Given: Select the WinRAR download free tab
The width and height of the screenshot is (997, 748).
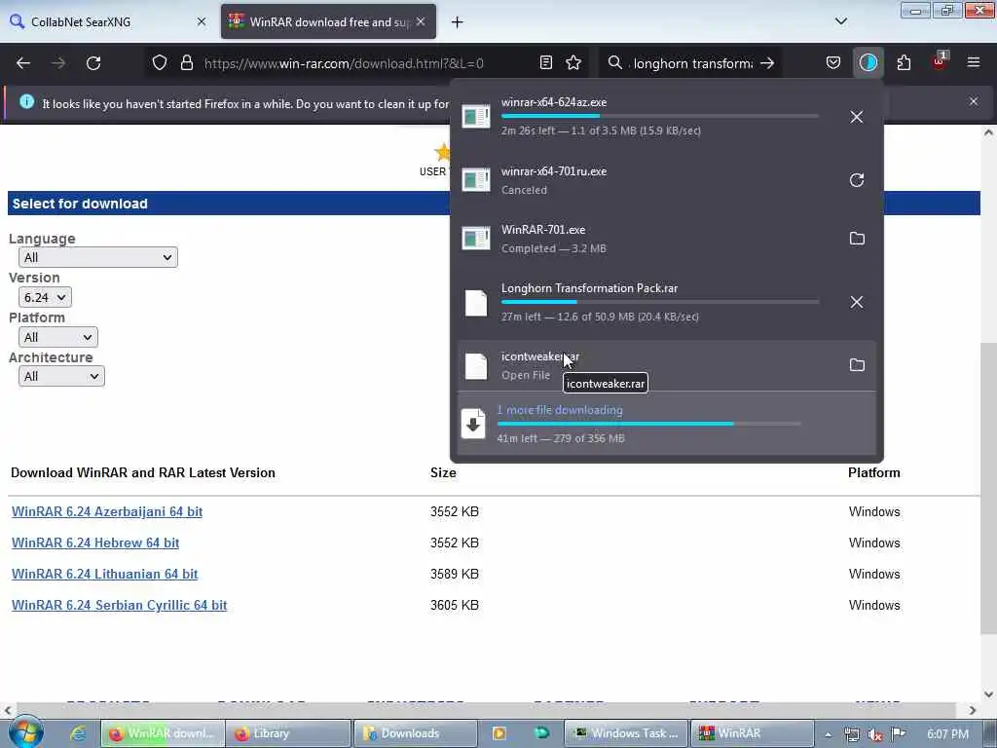Looking at the screenshot, I should (328, 21).
